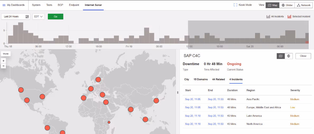This screenshot has height=134, width=314.
Task: Close the SAP C4C panel
Action: click(x=303, y=56)
